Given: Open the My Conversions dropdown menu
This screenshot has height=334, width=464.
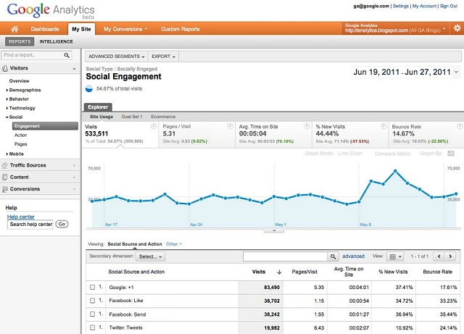Looking at the screenshot, I should (x=125, y=29).
